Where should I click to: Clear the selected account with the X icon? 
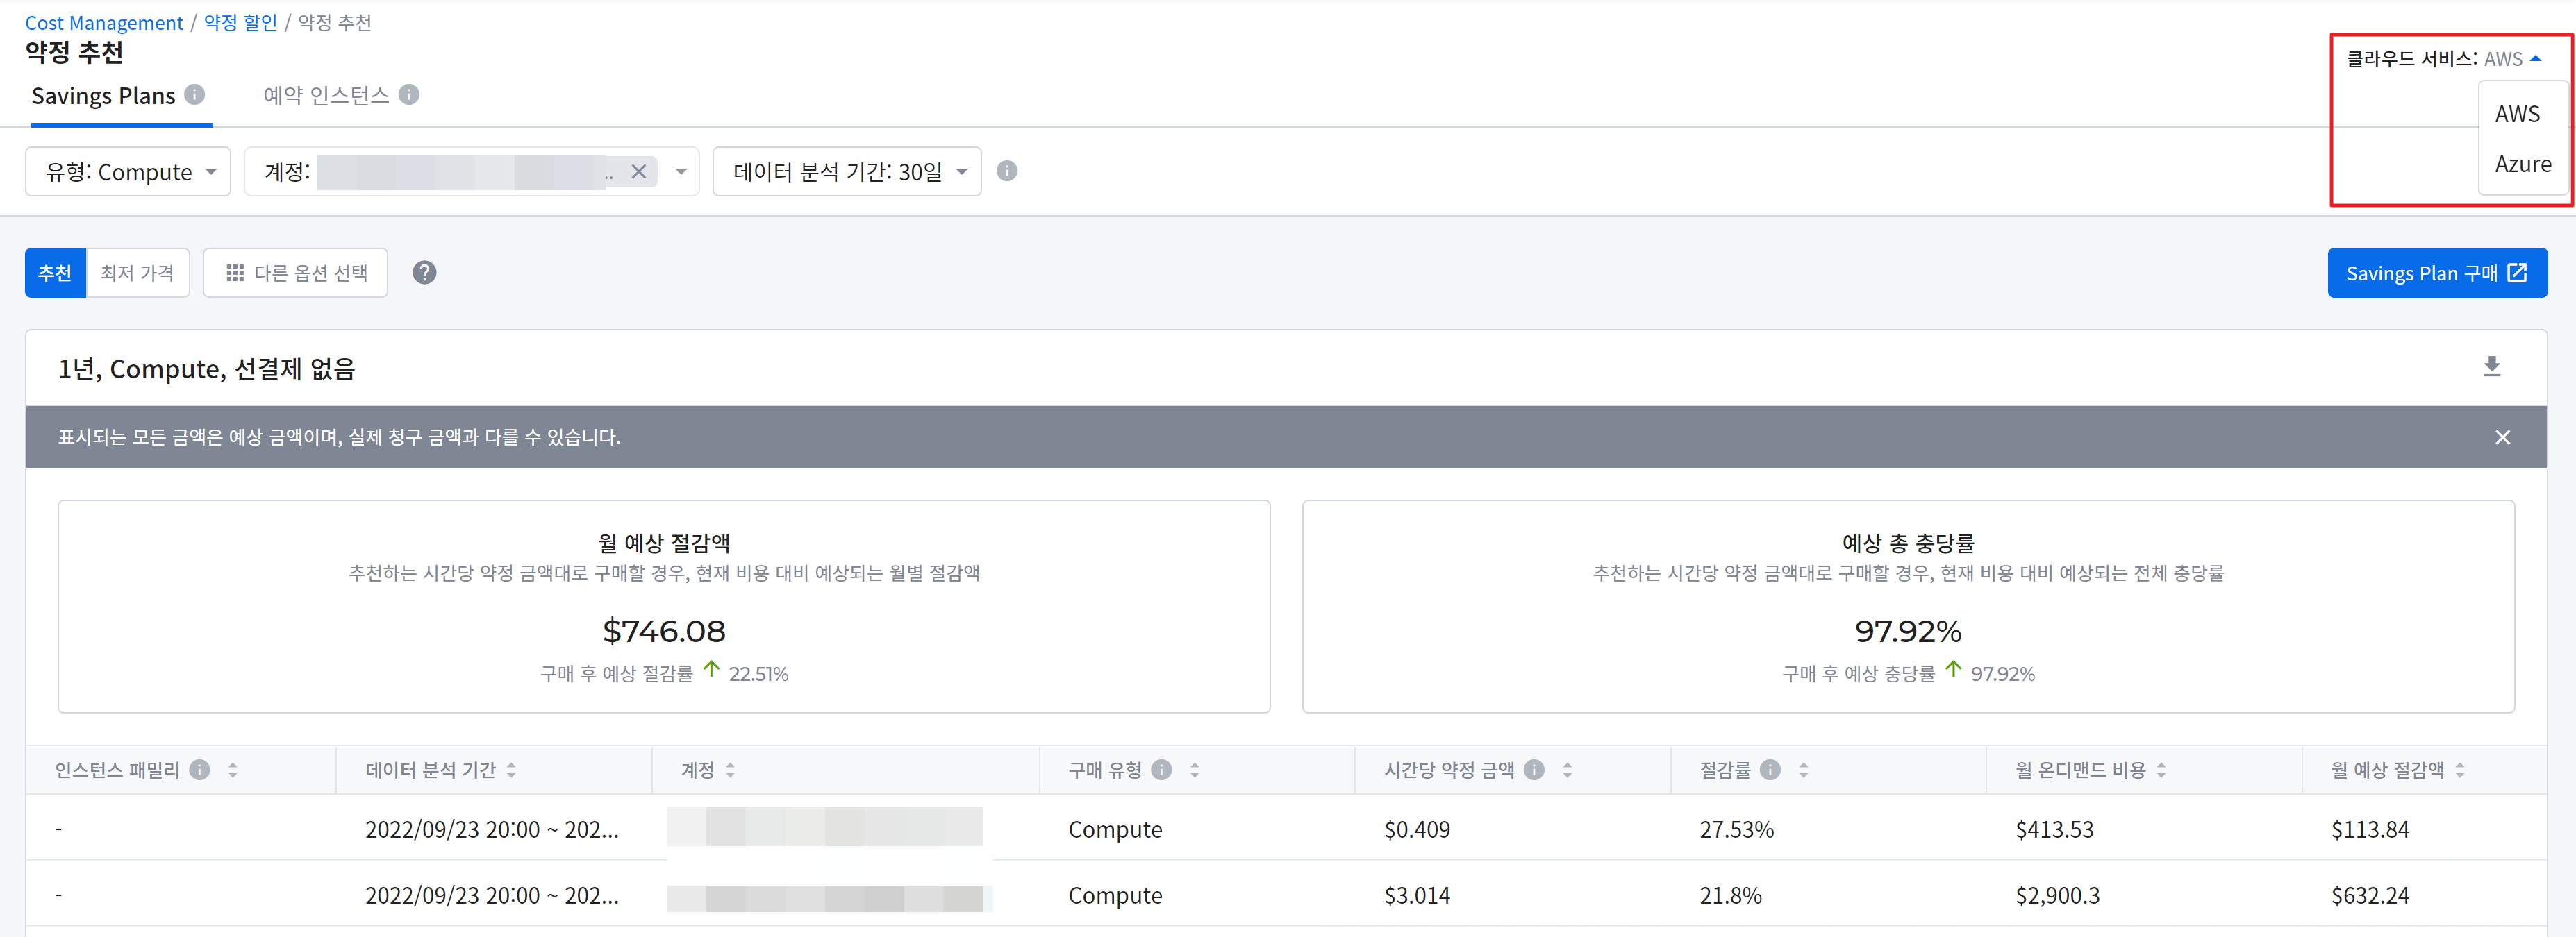click(639, 172)
